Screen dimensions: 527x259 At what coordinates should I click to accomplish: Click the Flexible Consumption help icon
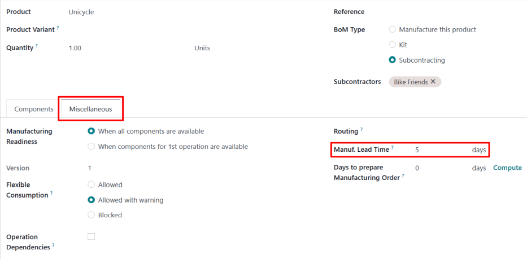[51, 194]
